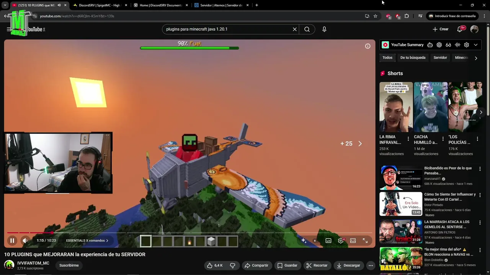The image size is (490, 275).
Task: Bookmark this page with star icon
Action: tap(375, 16)
